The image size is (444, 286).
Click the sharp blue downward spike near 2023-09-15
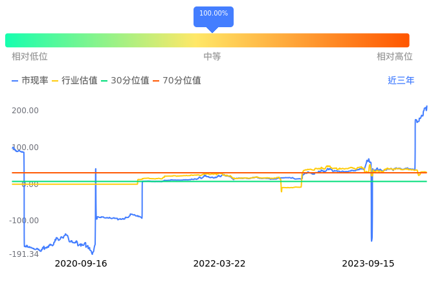[x=372, y=240]
